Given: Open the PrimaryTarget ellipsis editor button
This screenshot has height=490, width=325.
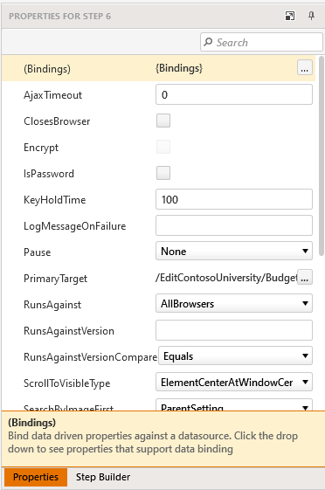Looking at the screenshot, I should tap(304, 277).
